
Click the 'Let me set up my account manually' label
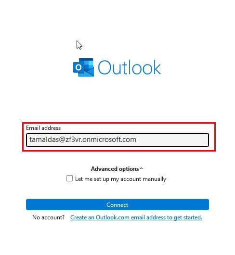(x=120, y=179)
